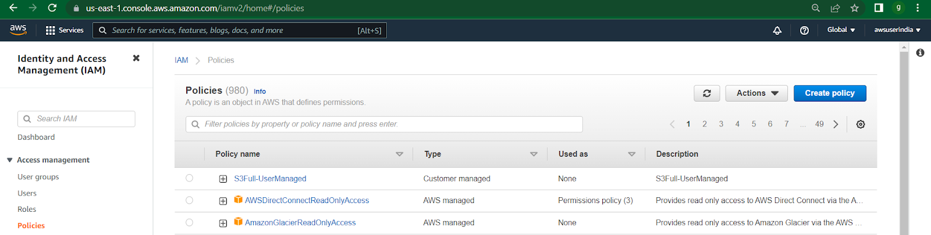Viewport: 931px width, 235px height.
Task: Bookmark this page with the star icon
Action: coord(854,8)
